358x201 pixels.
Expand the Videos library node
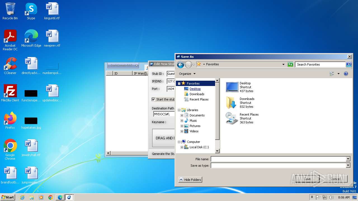point(182,131)
